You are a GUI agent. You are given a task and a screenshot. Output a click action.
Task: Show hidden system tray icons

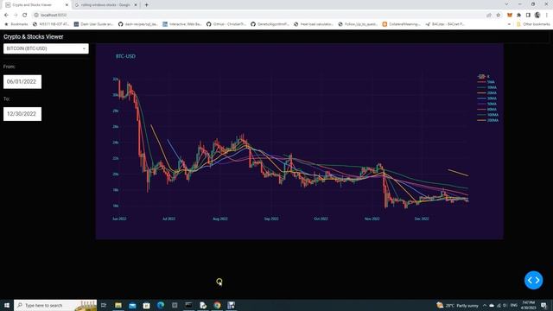485,305
